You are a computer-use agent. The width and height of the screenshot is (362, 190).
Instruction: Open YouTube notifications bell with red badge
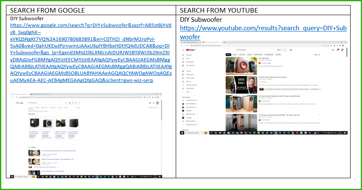pyautogui.click(x=338, y=50)
